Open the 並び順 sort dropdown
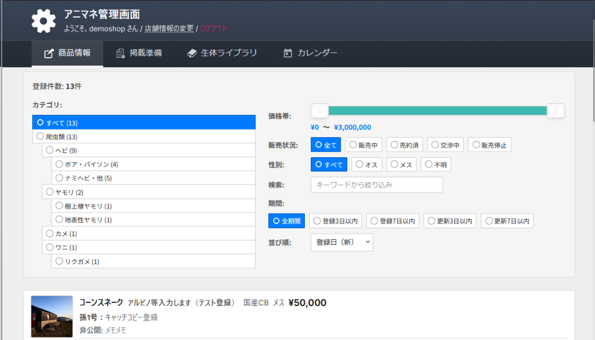Viewport: 595px width, 340px height. point(342,242)
